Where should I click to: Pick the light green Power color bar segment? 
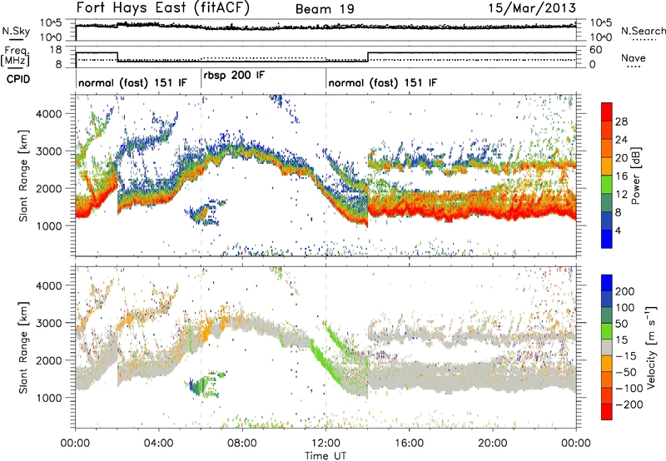click(x=607, y=184)
